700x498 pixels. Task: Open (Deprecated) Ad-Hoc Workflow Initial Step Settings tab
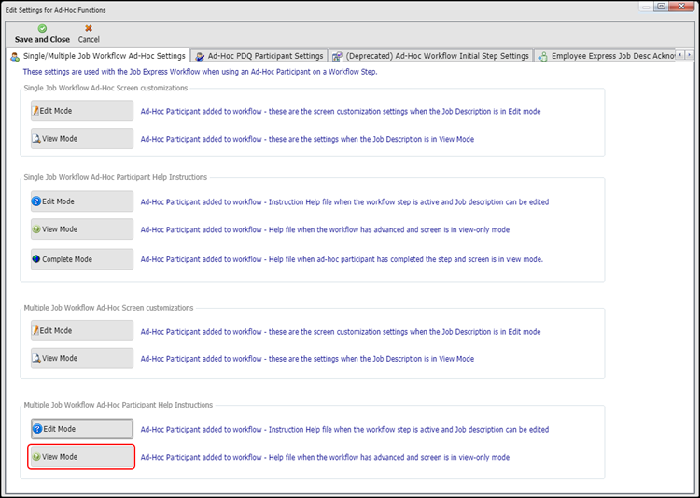(x=431, y=56)
